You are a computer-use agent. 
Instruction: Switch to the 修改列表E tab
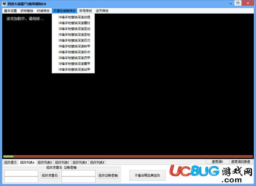tap(97, 162)
